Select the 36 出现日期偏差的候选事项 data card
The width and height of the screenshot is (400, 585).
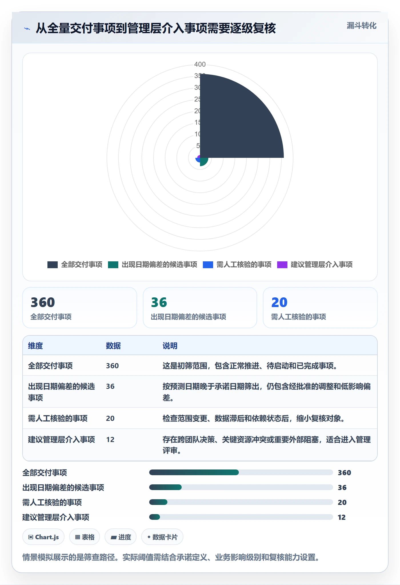pyautogui.click(x=200, y=308)
